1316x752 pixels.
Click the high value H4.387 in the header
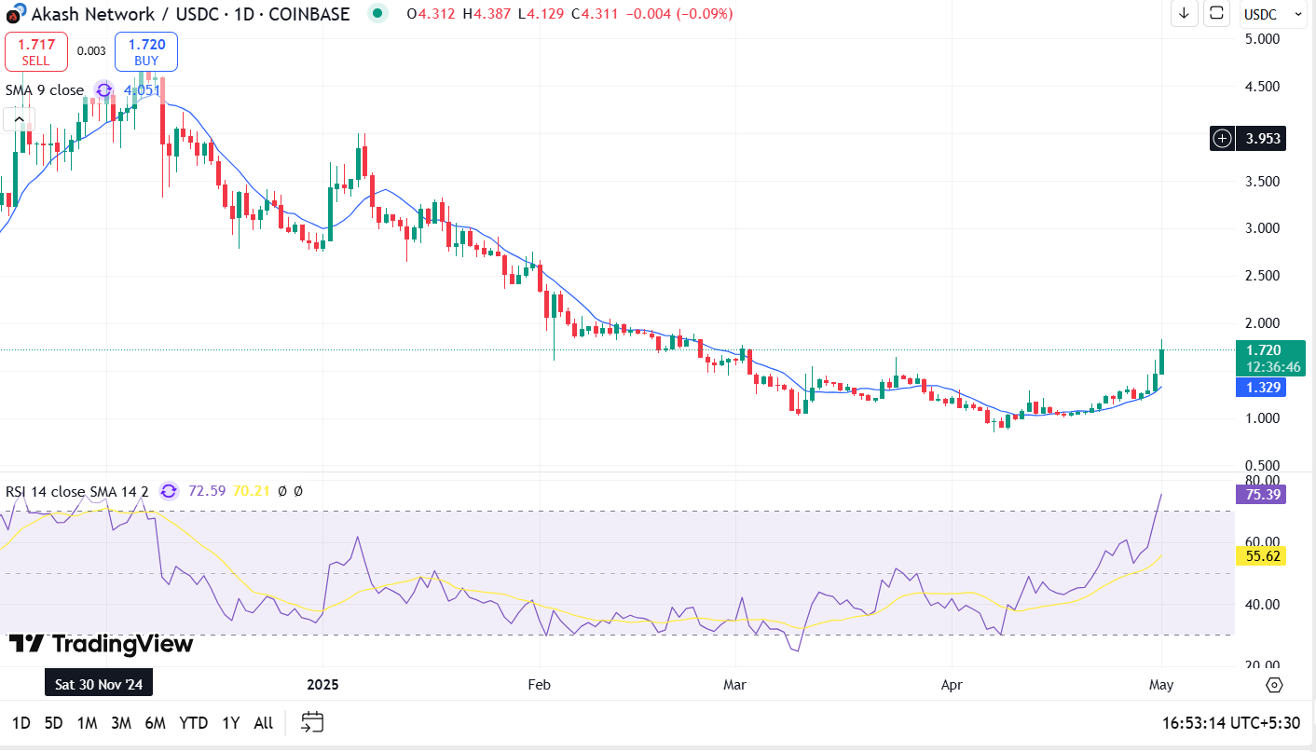tap(487, 14)
